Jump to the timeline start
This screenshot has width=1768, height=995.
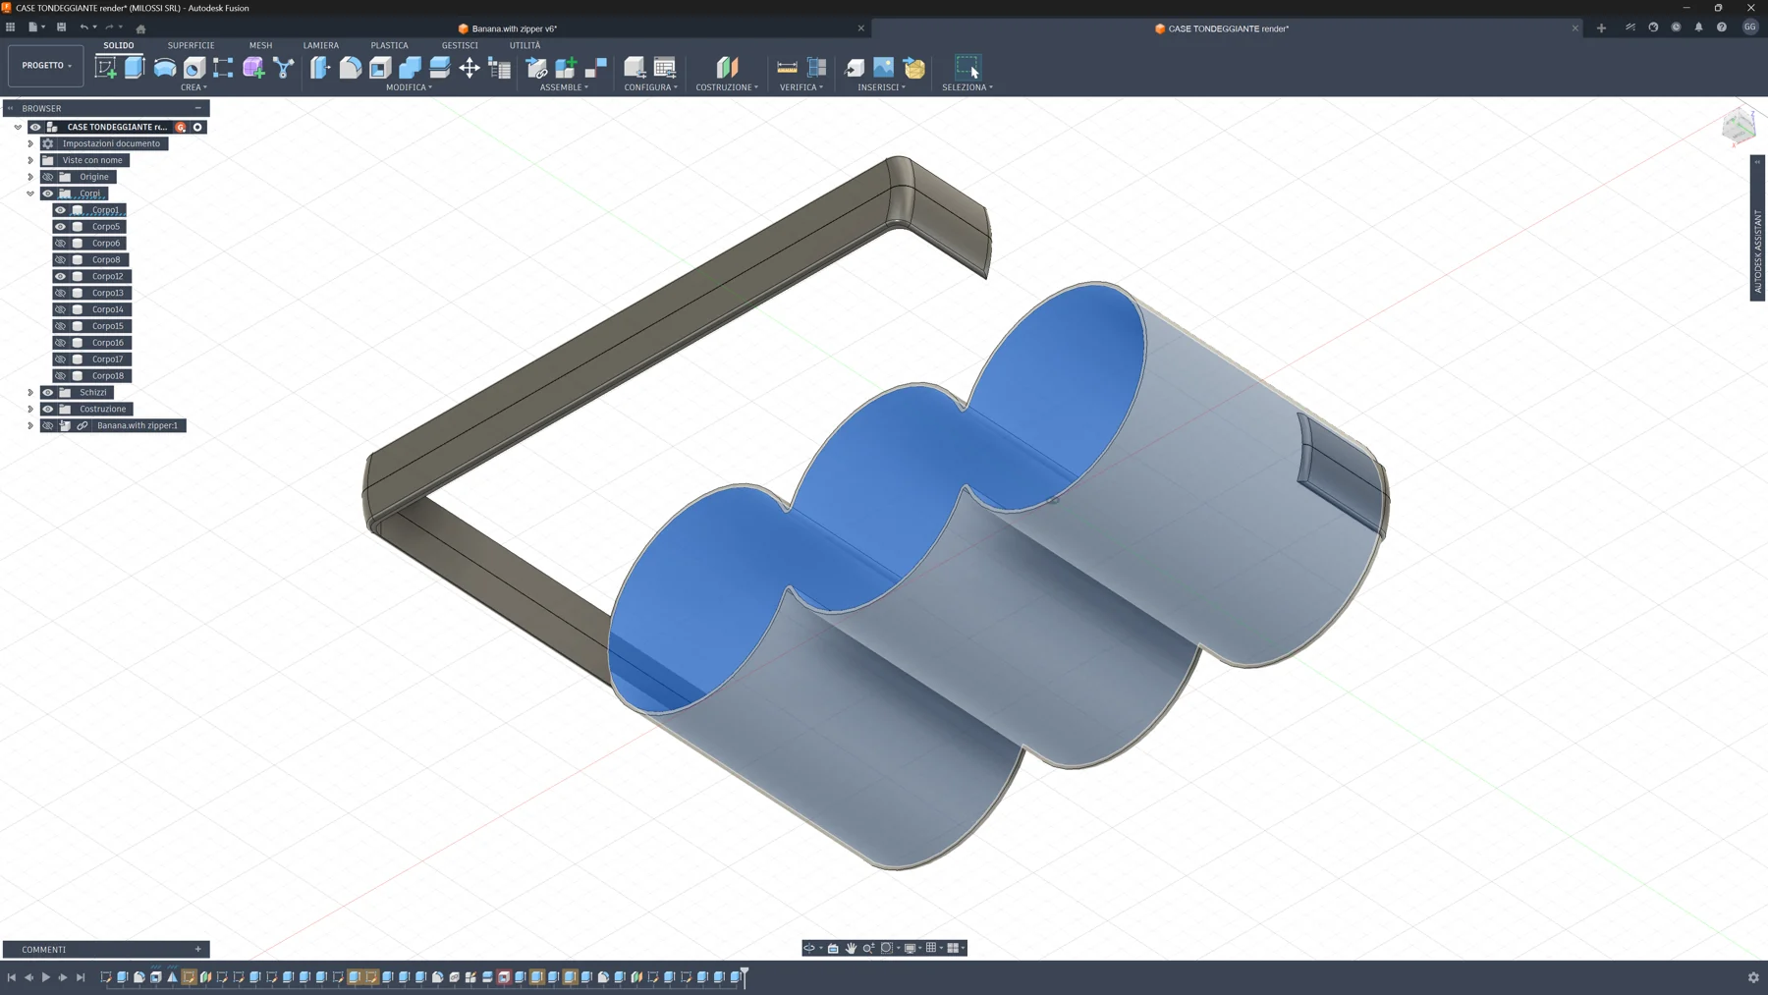coord(11,977)
